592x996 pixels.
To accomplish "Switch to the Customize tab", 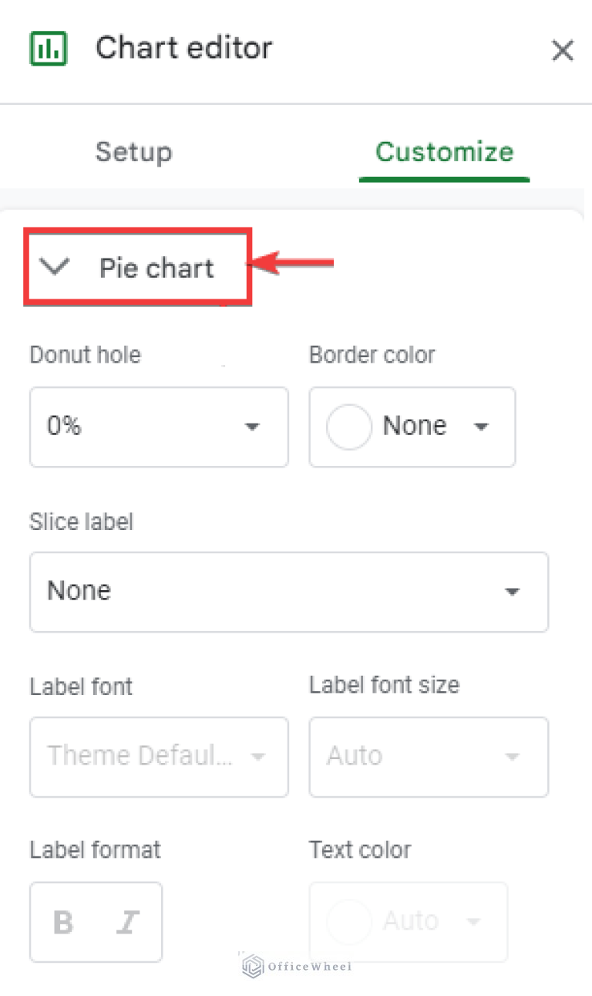I will coord(444,152).
